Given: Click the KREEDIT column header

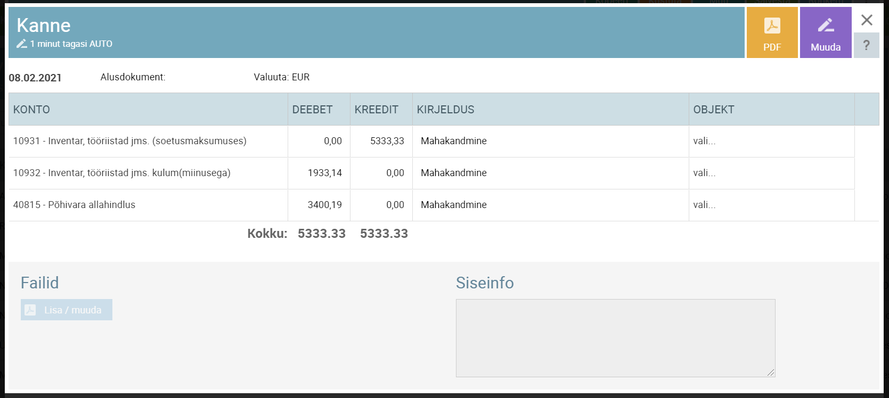Looking at the screenshot, I should point(376,110).
